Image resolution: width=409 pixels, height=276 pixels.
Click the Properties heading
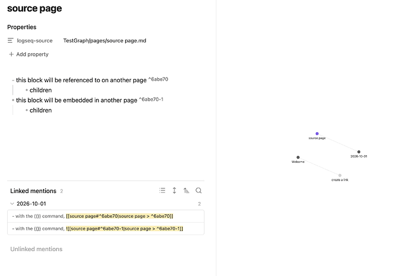(22, 27)
